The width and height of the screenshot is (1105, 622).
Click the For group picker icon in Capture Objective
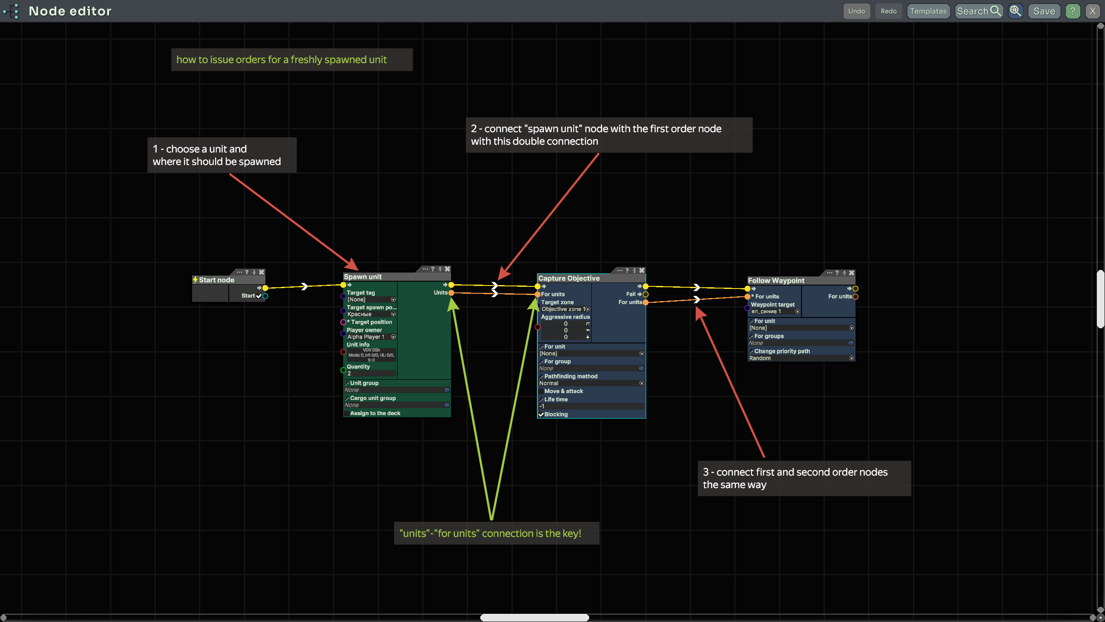click(641, 368)
